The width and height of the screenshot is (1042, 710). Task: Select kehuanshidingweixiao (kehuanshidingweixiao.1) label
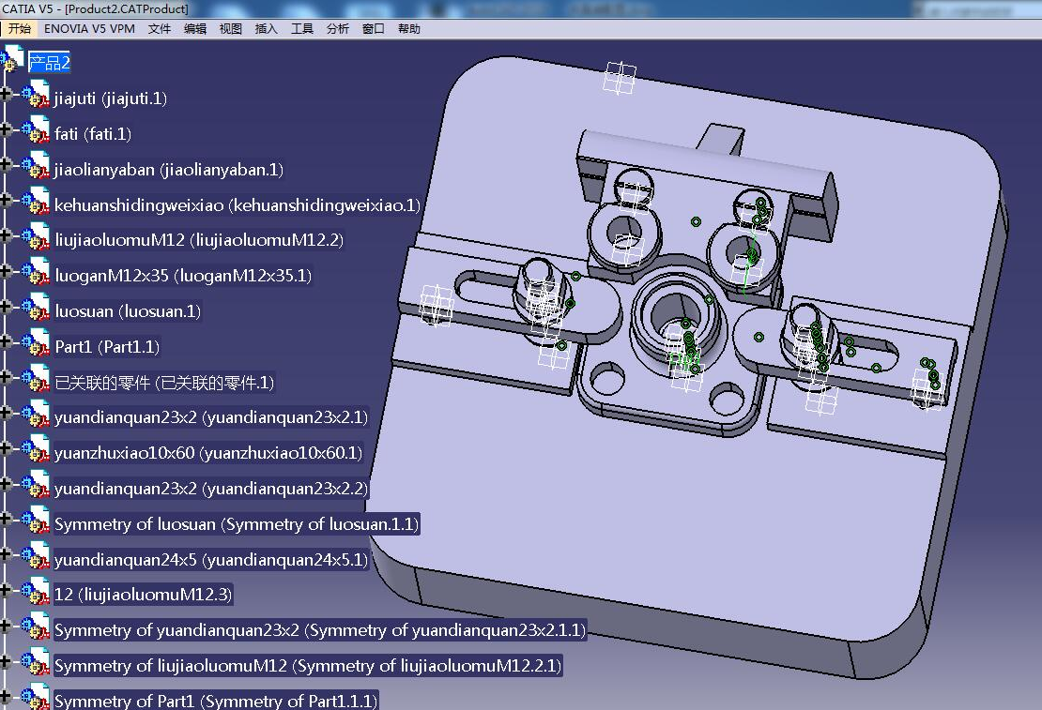coord(238,205)
